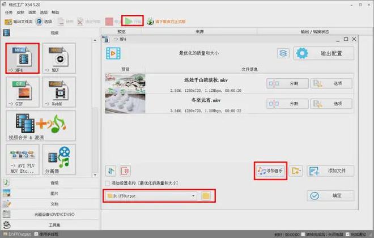374x238 pixels.
Task: Open the Options menu (选项) in the menu bar
Action: pyautogui.click(x=44, y=12)
